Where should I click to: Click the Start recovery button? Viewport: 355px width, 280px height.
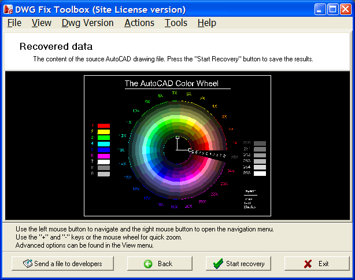point(238,263)
